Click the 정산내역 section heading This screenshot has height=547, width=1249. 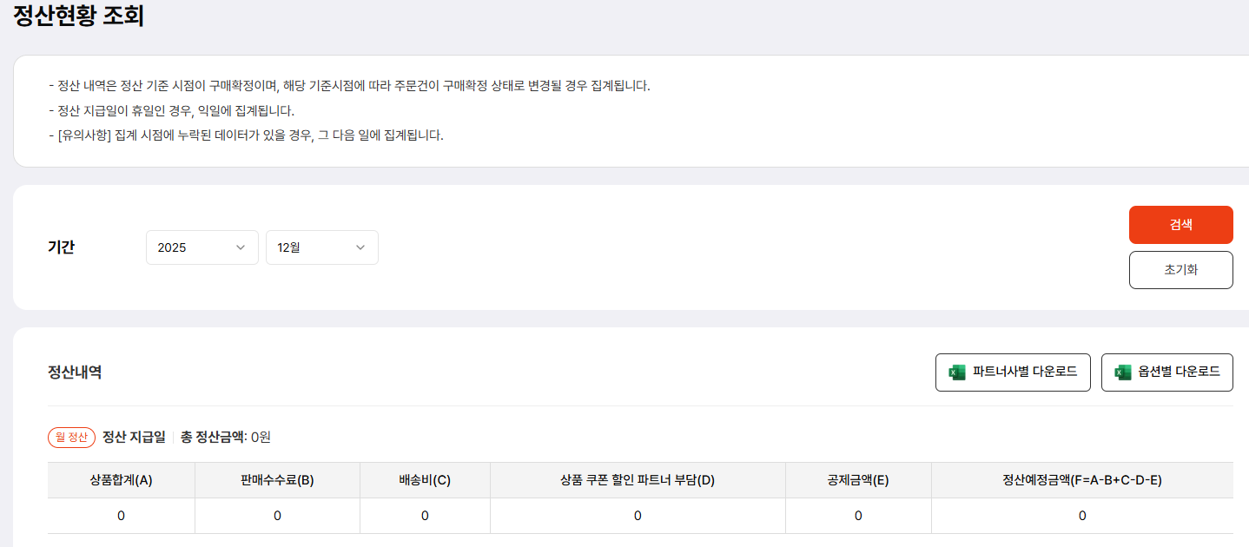tap(75, 372)
